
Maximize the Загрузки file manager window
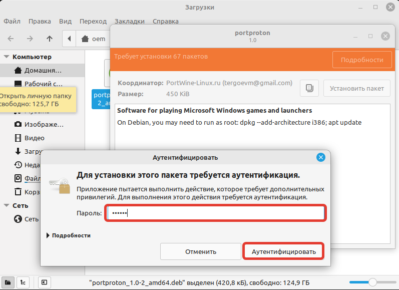375,7
